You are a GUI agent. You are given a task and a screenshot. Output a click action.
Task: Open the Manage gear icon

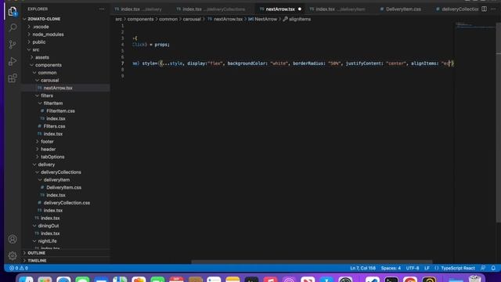click(x=13, y=256)
